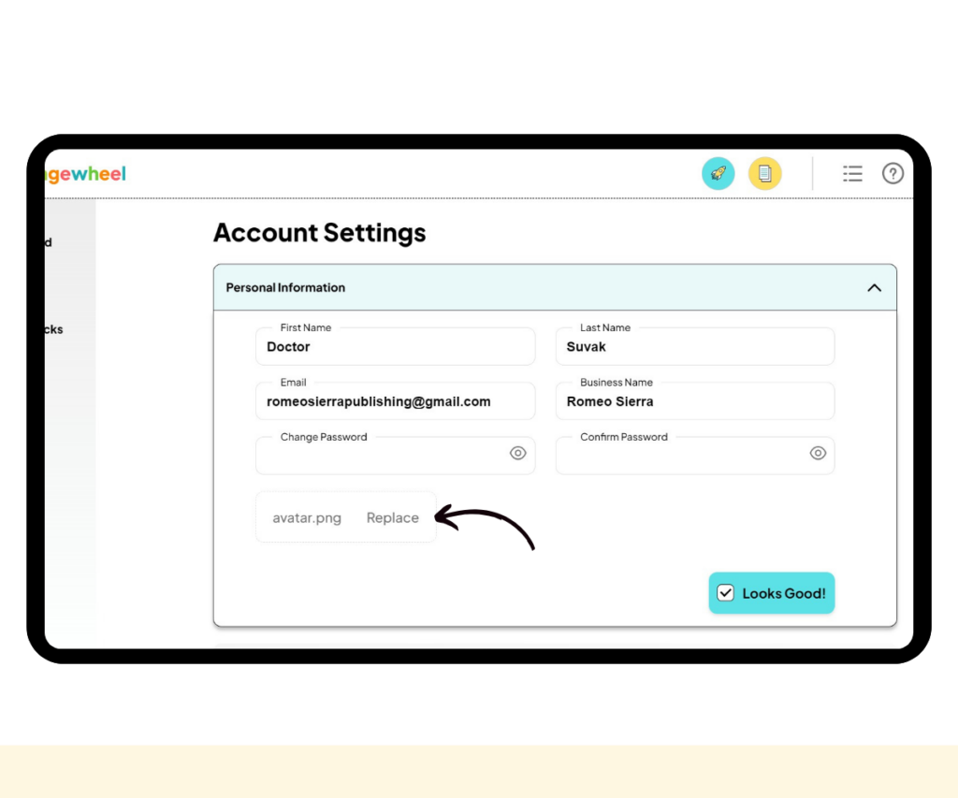The image size is (958, 798).
Task: Click the Email field with the gmail address
Action: coord(395,400)
